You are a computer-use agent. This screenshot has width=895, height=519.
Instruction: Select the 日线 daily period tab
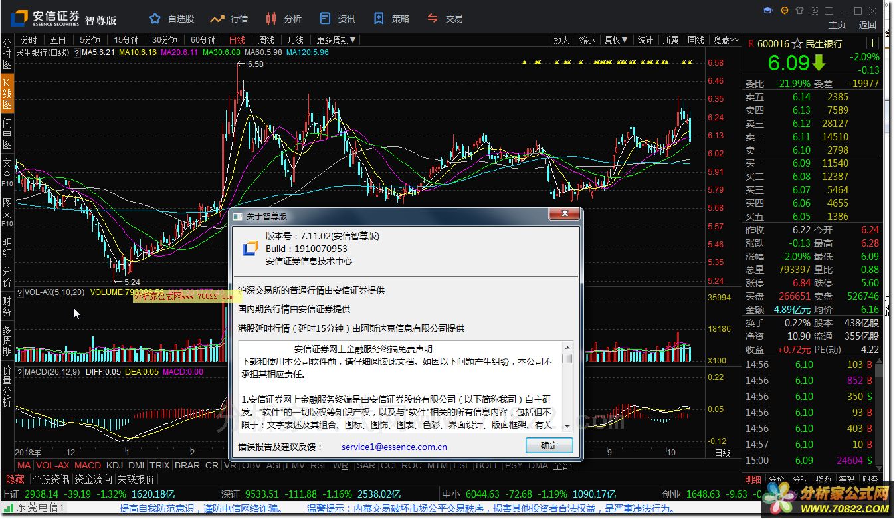237,40
